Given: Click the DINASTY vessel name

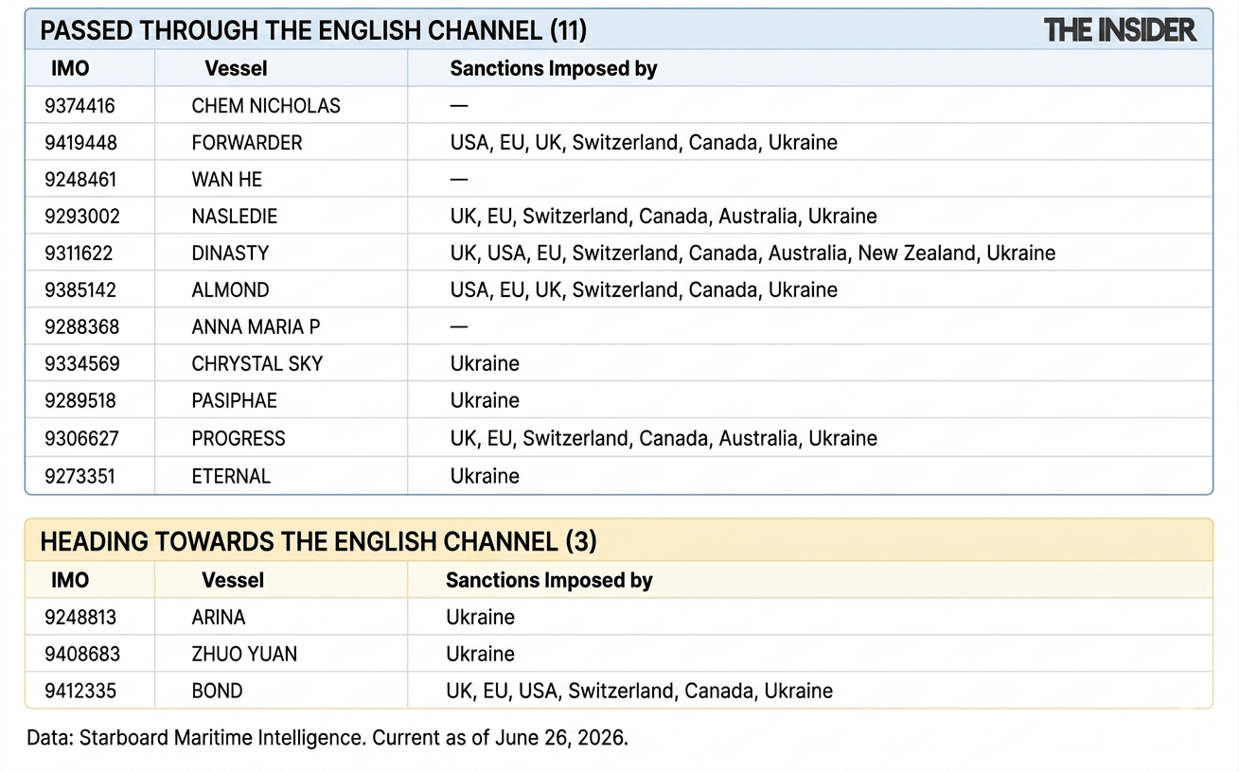Looking at the screenshot, I should [230, 254].
